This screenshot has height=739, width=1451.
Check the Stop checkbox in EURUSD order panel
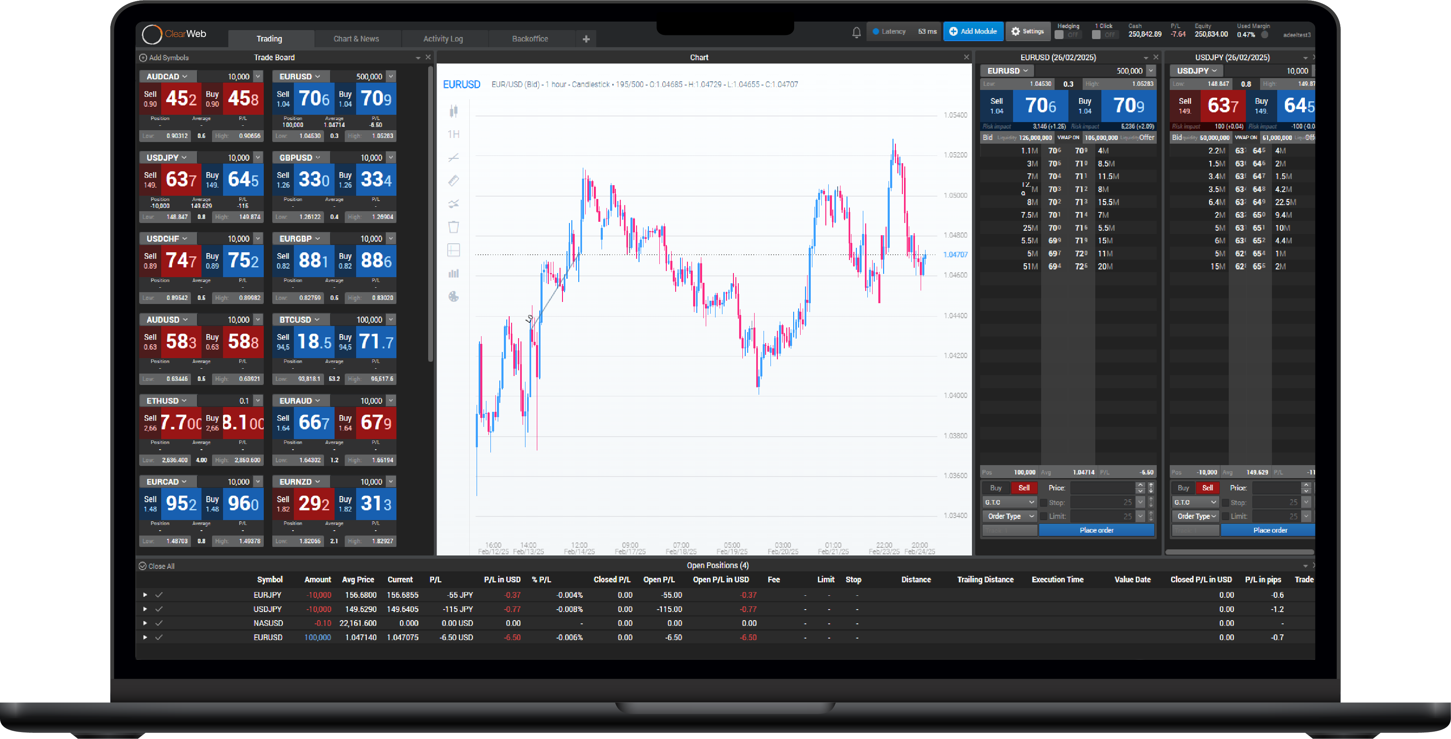pos(1043,503)
